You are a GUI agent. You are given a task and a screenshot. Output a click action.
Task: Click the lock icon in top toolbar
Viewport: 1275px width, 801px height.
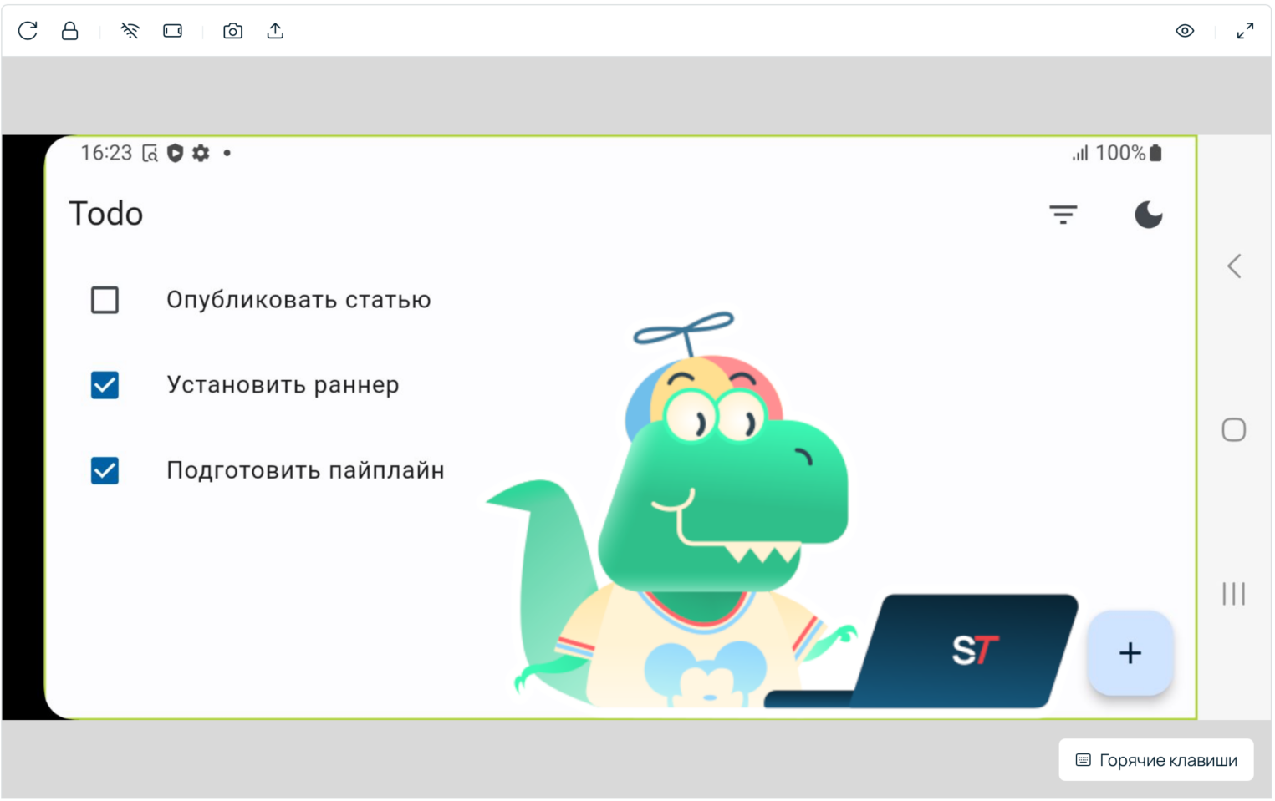coord(70,31)
